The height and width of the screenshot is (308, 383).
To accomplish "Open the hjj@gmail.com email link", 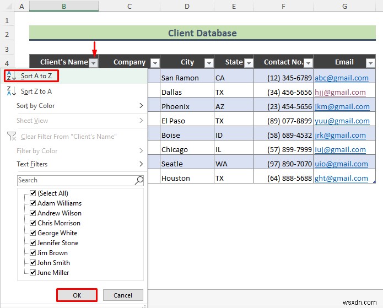I will point(340,93).
